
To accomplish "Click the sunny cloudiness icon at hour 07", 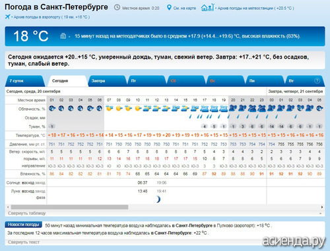I will point(109,108).
